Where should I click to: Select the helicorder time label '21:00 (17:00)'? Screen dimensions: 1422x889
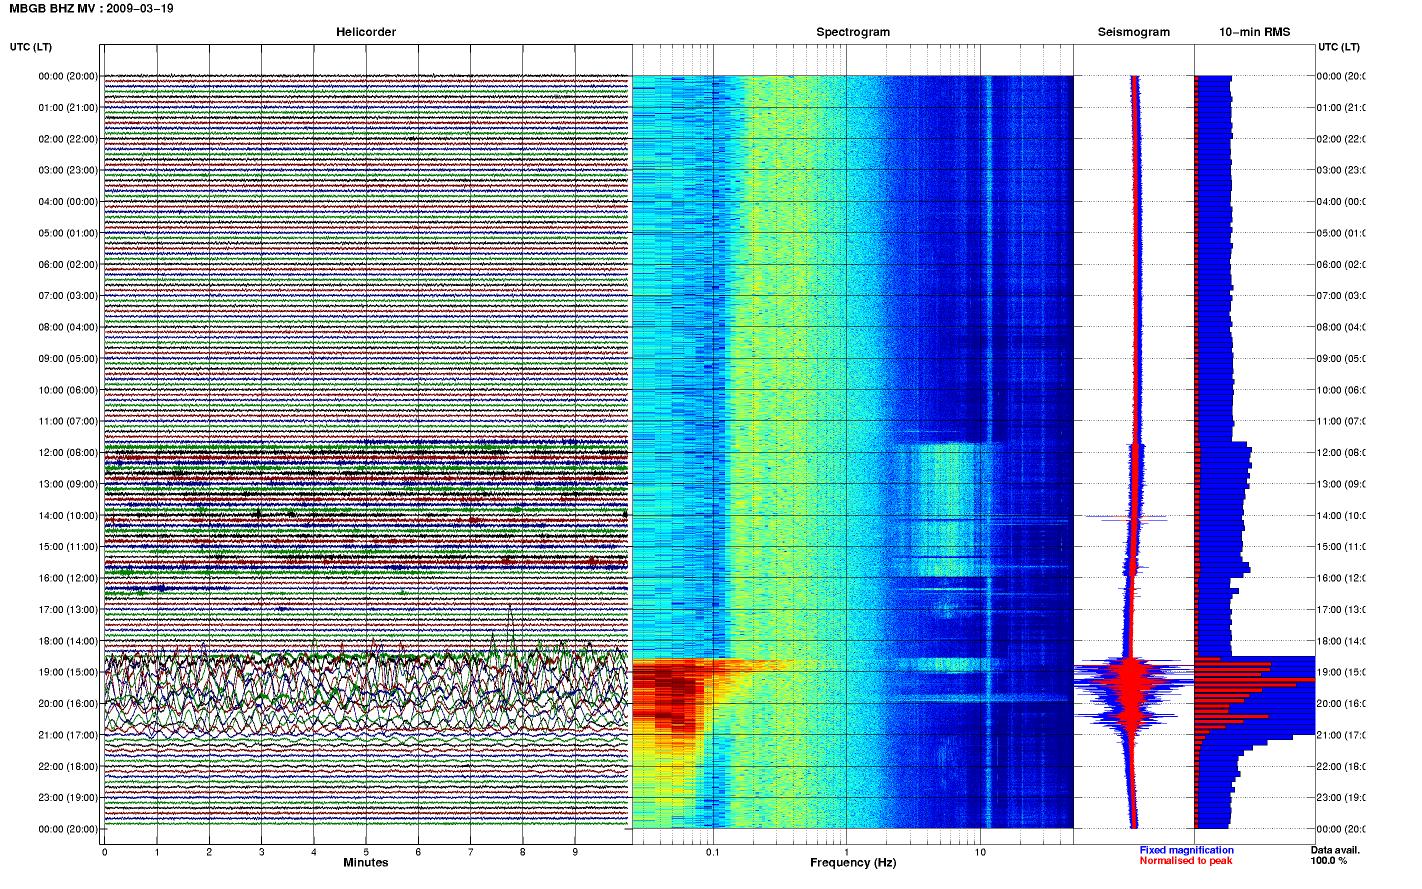68,735
